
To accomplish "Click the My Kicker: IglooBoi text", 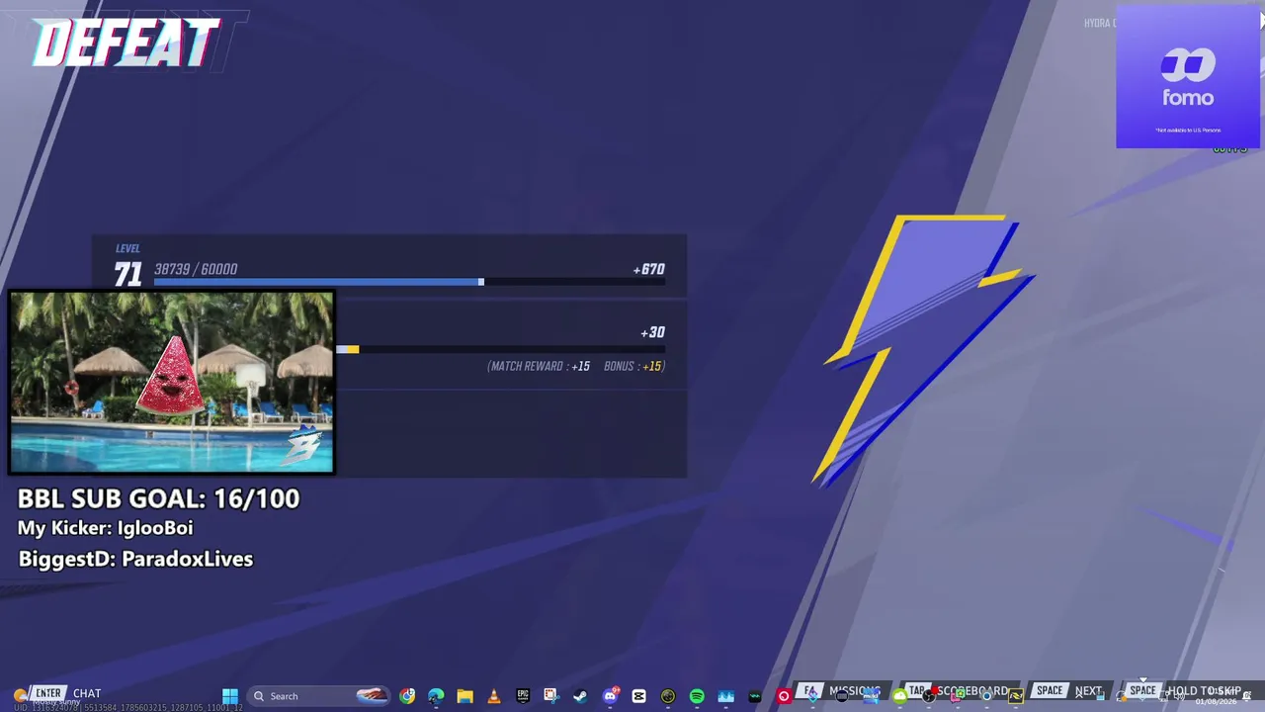I will pos(105,528).
